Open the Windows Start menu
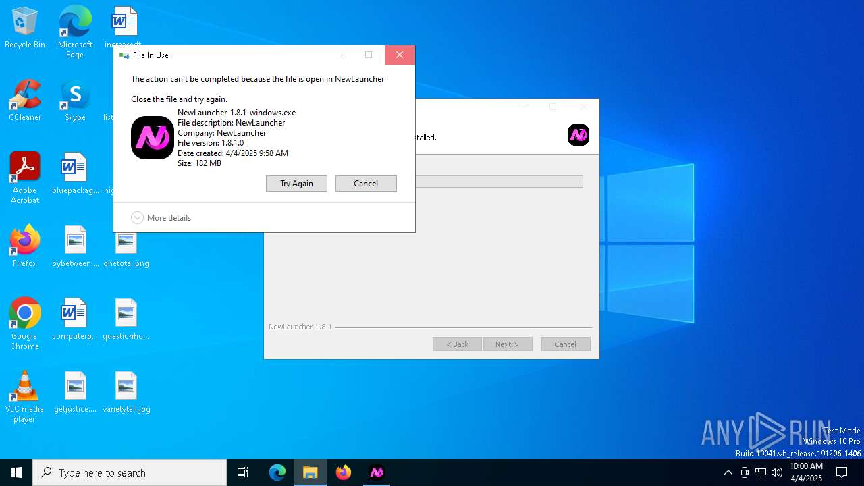 (16, 473)
